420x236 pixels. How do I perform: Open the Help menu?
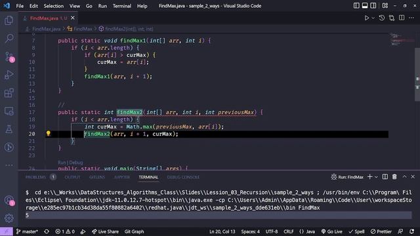point(142,6)
